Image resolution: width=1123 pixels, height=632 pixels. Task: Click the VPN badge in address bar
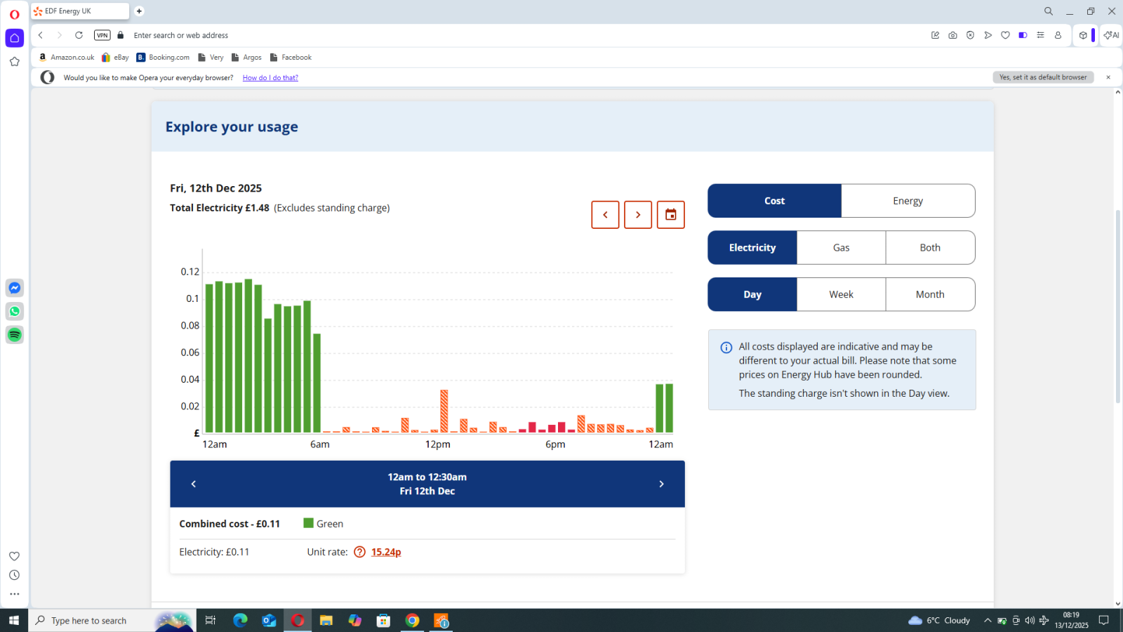(102, 35)
